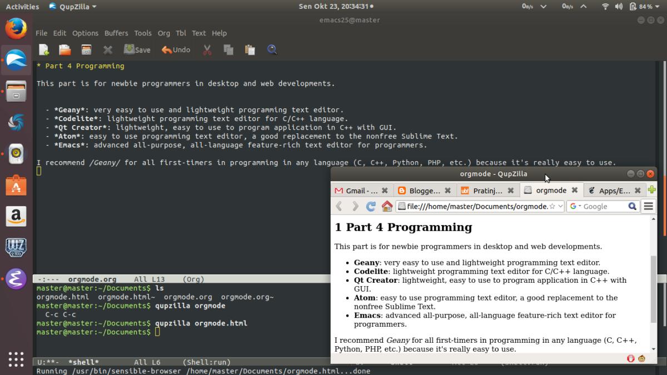Open the Tbl menu

pyautogui.click(x=181, y=33)
